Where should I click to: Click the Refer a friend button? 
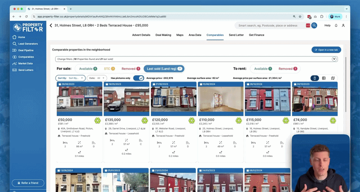coord(28,183)
